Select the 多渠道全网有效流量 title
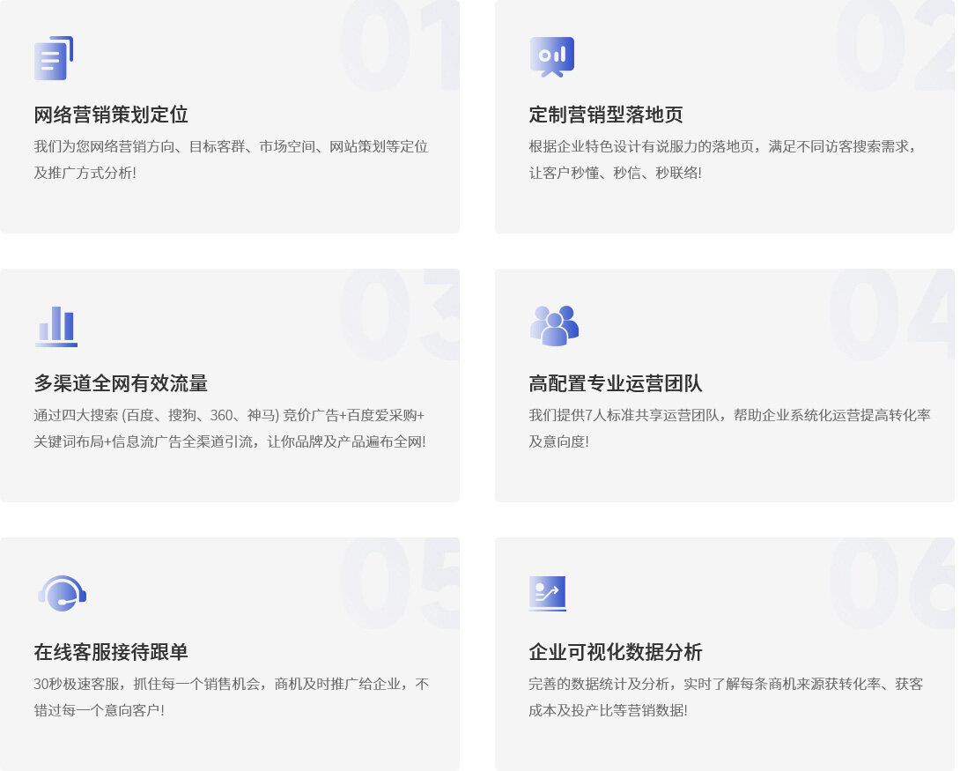Image resolution: width=960 pixels, height=771 pixels. click(x=121, y=383)
